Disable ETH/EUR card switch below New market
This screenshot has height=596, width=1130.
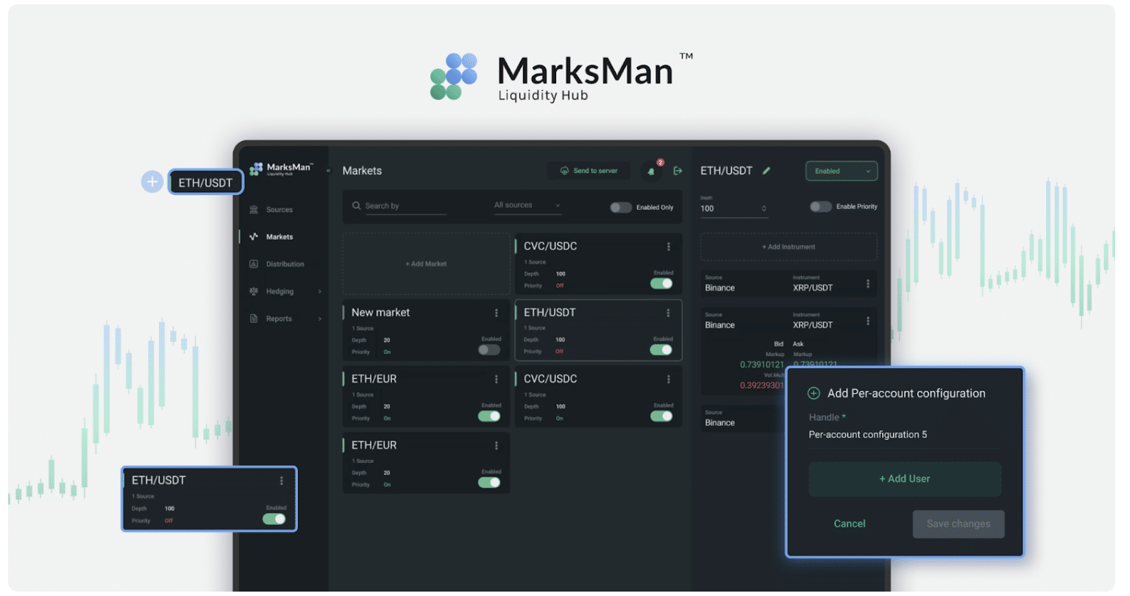click(489, 416)
